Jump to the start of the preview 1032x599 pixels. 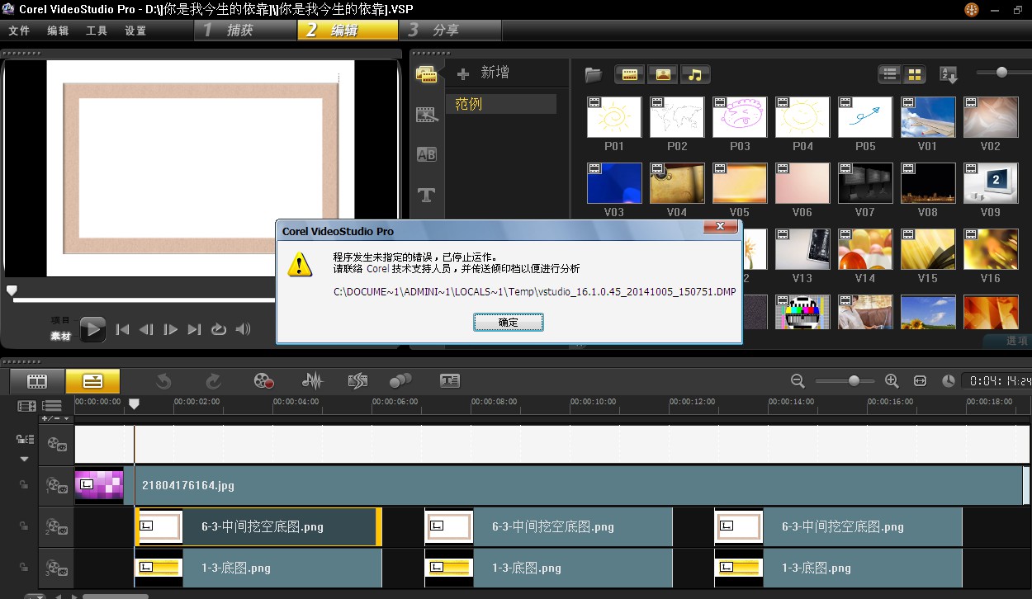123,329
